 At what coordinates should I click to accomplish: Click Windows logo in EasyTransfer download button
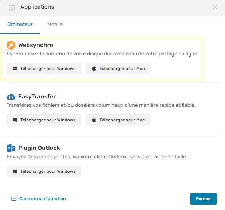pyautogui.click(x=15, y=120)
